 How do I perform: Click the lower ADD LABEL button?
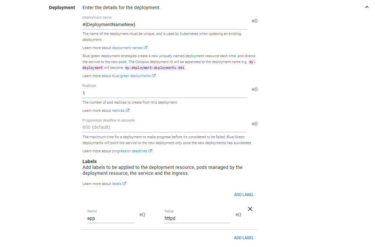[243, 238]
